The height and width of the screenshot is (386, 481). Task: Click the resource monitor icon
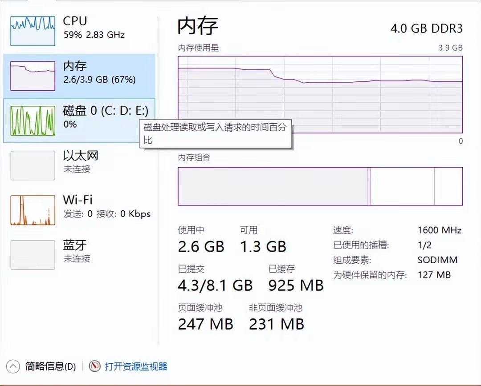94,366
